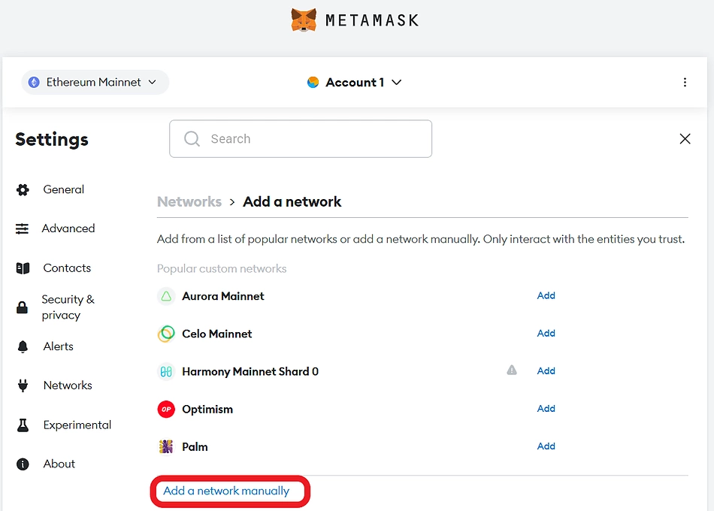Focus the settings Search field
The image size is (714, 511).
click(x=301, y=139)
